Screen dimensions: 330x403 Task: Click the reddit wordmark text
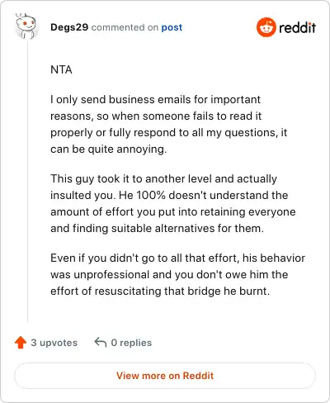(x=297, y=28)
